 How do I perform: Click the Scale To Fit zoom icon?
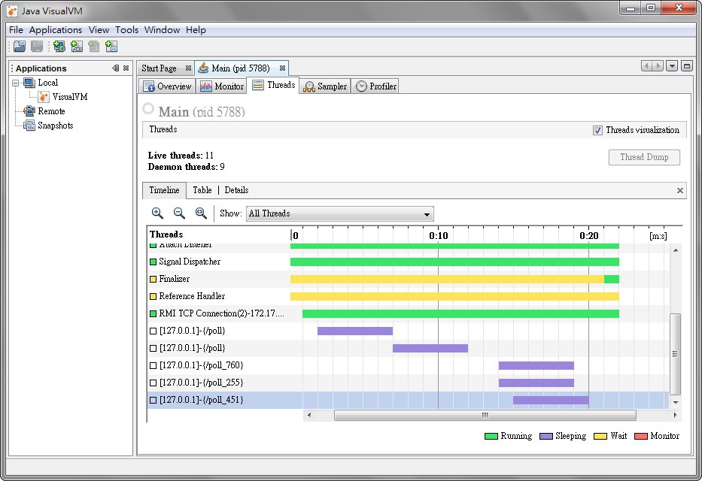201,213
